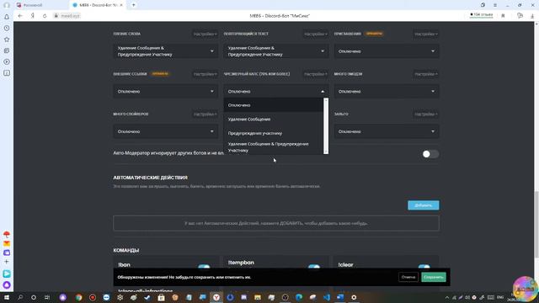Image resolution: width=539 pixels, height=303 pixels.
Task: Expand settings for Zalgo filter
Action: [x=426, y=114]
